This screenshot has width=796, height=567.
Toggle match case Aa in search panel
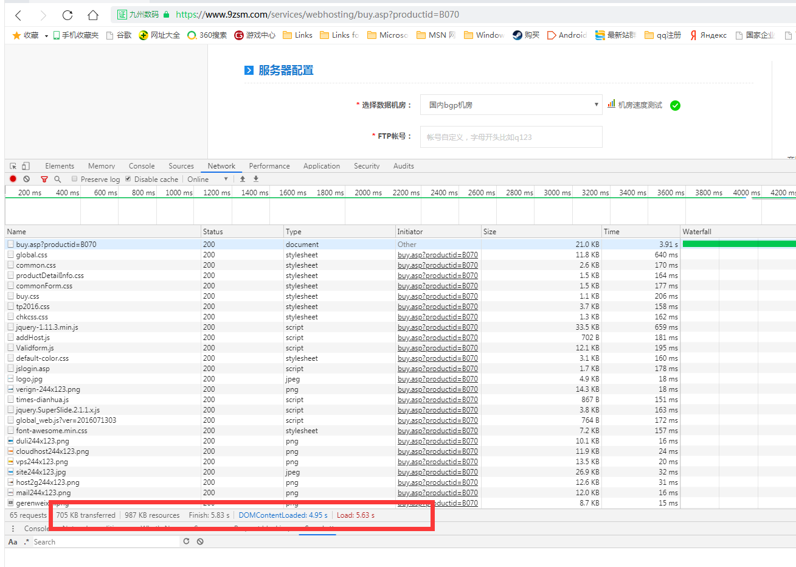[13, 541]
